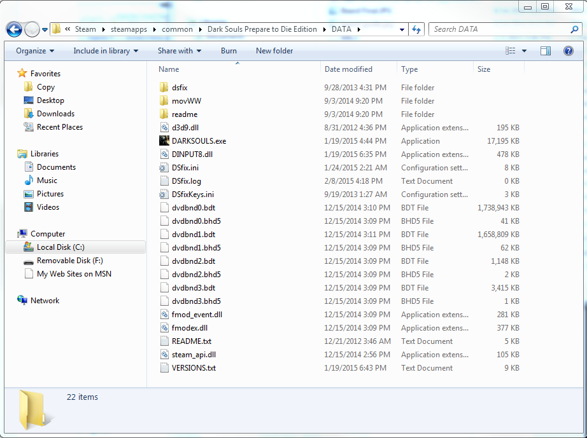Select the DSfix.ini settings icon
The width and height of the screenshot is (587, 438).
[164, 168]
